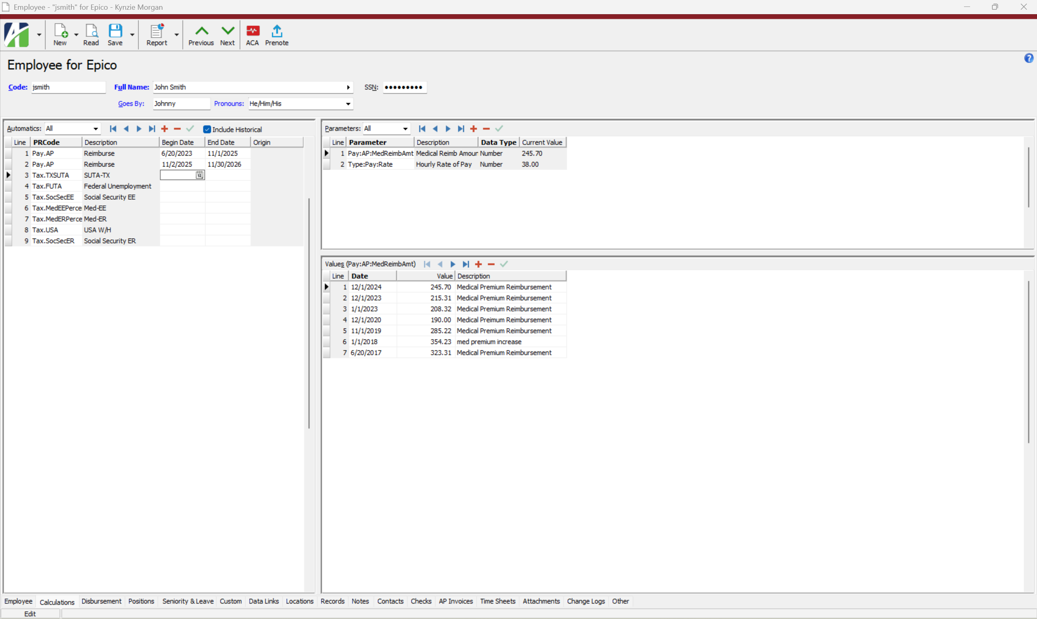Image resolution: width=1037 pixels, height=619 pixels.
Task: Switch to the Disbursement tab
Action: pyautogui.click(x=101, y=602)
